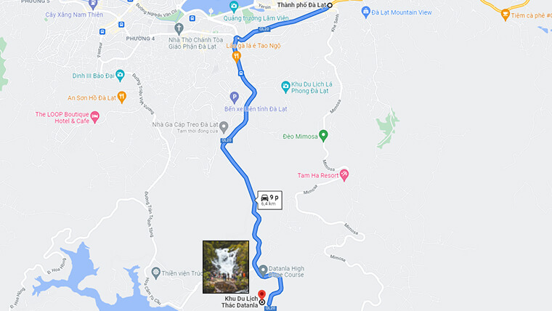The image size is (552, 311).
Task: Click the An Sơn Hồ Đà Lạt restaurant pin
Action: point(121,97)
